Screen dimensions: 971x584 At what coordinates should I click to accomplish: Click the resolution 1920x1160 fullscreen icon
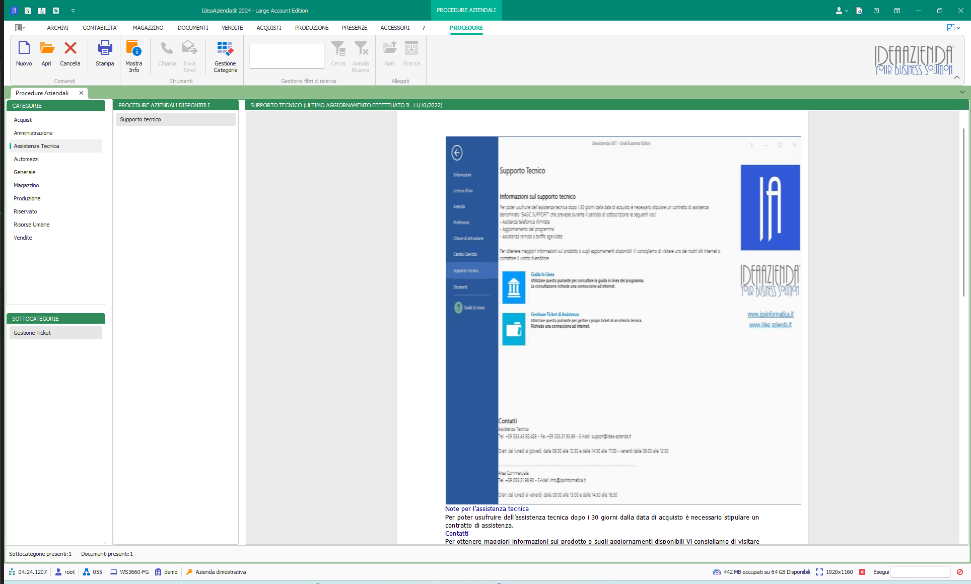(819, 572)
